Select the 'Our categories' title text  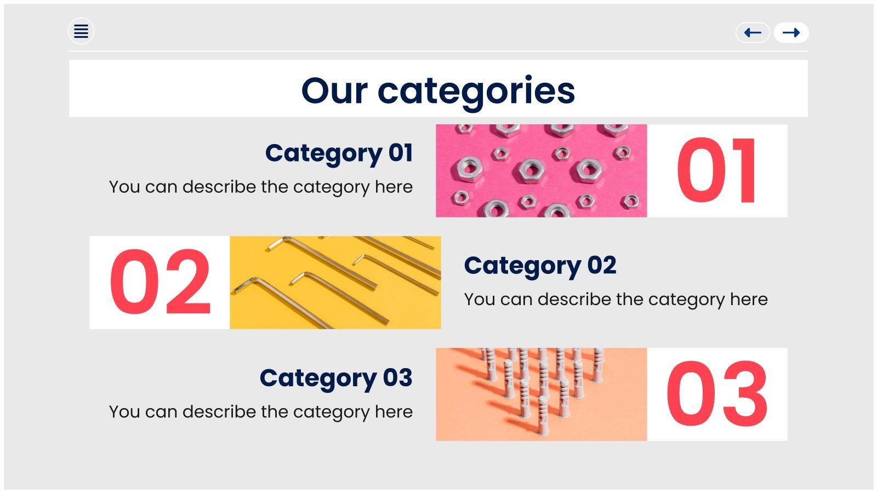coord(438,90)
